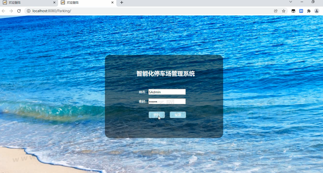This screenshot has height=173, width=323.
Task: Open the user profile avatar icon
Action: 317,11
